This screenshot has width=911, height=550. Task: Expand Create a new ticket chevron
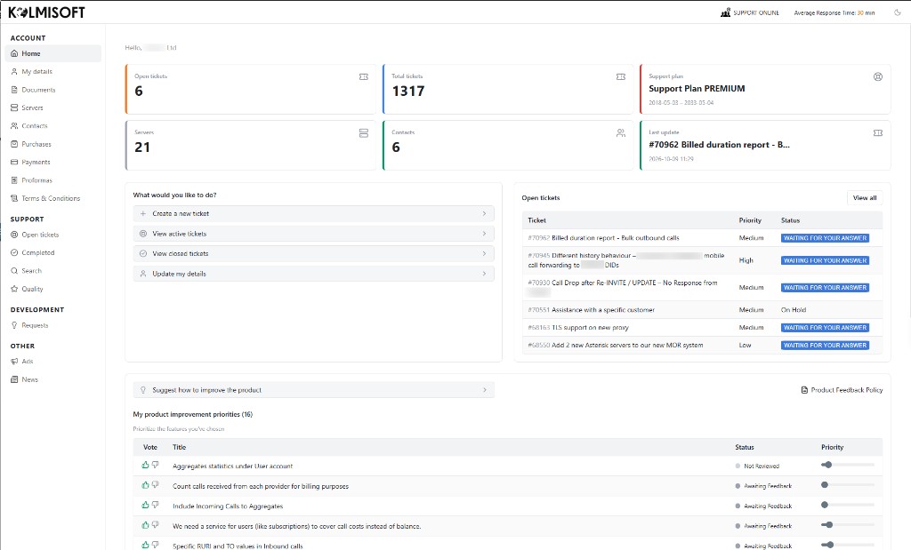coord(484,213)
